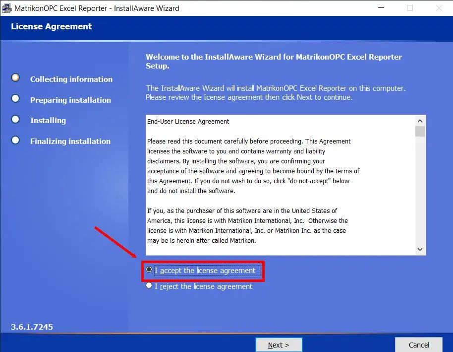Screen dimensions: 453x352
Task: Click the license agreement scrollbar thumb
Action: (x=420, y=131)
